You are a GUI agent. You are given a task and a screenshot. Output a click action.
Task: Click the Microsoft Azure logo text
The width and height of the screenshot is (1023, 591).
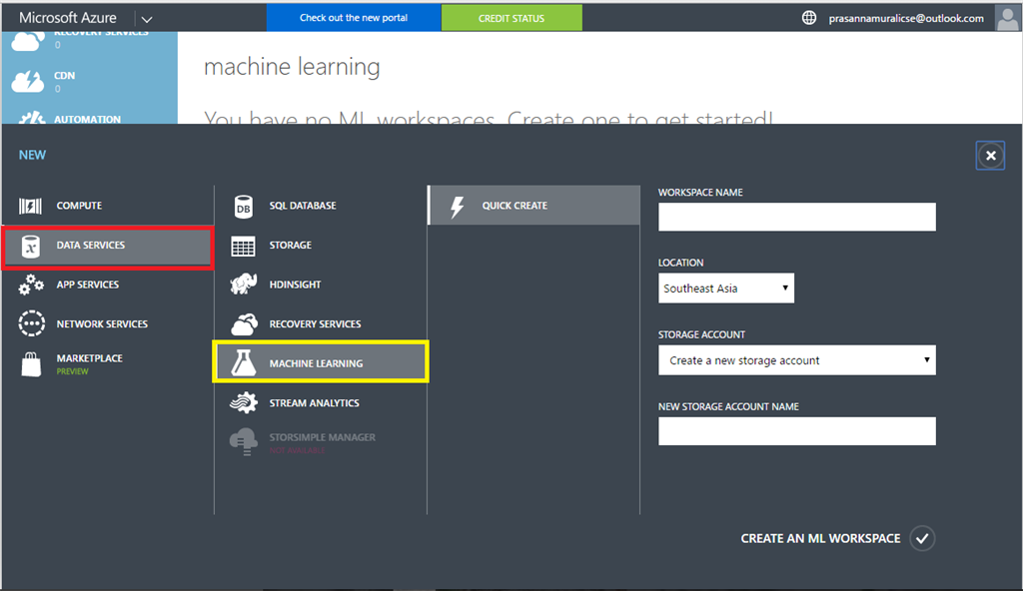point(68,18)
